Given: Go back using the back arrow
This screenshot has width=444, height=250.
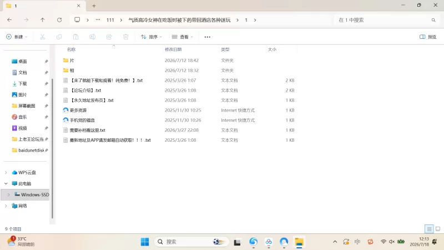Looking at the screenshot, I should [9, 20].
